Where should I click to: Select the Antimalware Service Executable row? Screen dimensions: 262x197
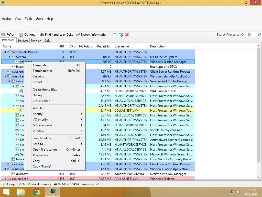point(98,140)
